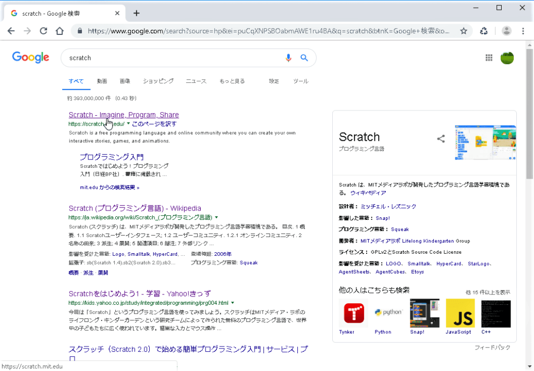Click StarLogo link in knowledge panel
The width and height of the screenshot is (534, 371).
click(479, 264)
